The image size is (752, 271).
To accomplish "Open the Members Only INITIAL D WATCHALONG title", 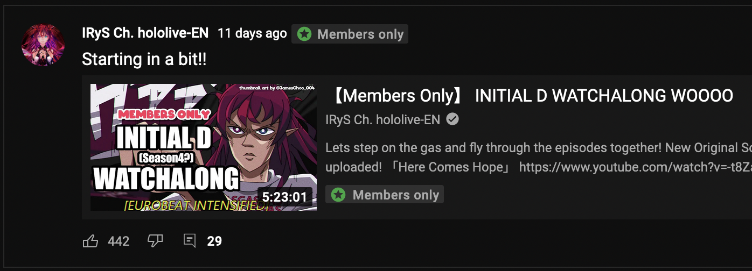I will click(x=530, y=96).
